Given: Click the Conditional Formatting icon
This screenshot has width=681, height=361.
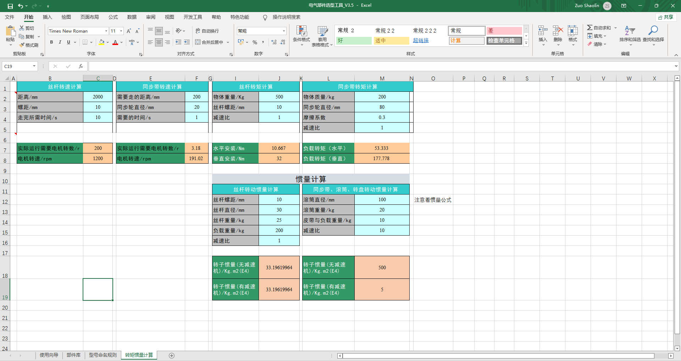Looking at the screenshot, I should point(301,32).
